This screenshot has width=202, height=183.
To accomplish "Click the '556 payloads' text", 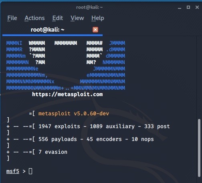I will pyautogui.click(x=58, y=139).
